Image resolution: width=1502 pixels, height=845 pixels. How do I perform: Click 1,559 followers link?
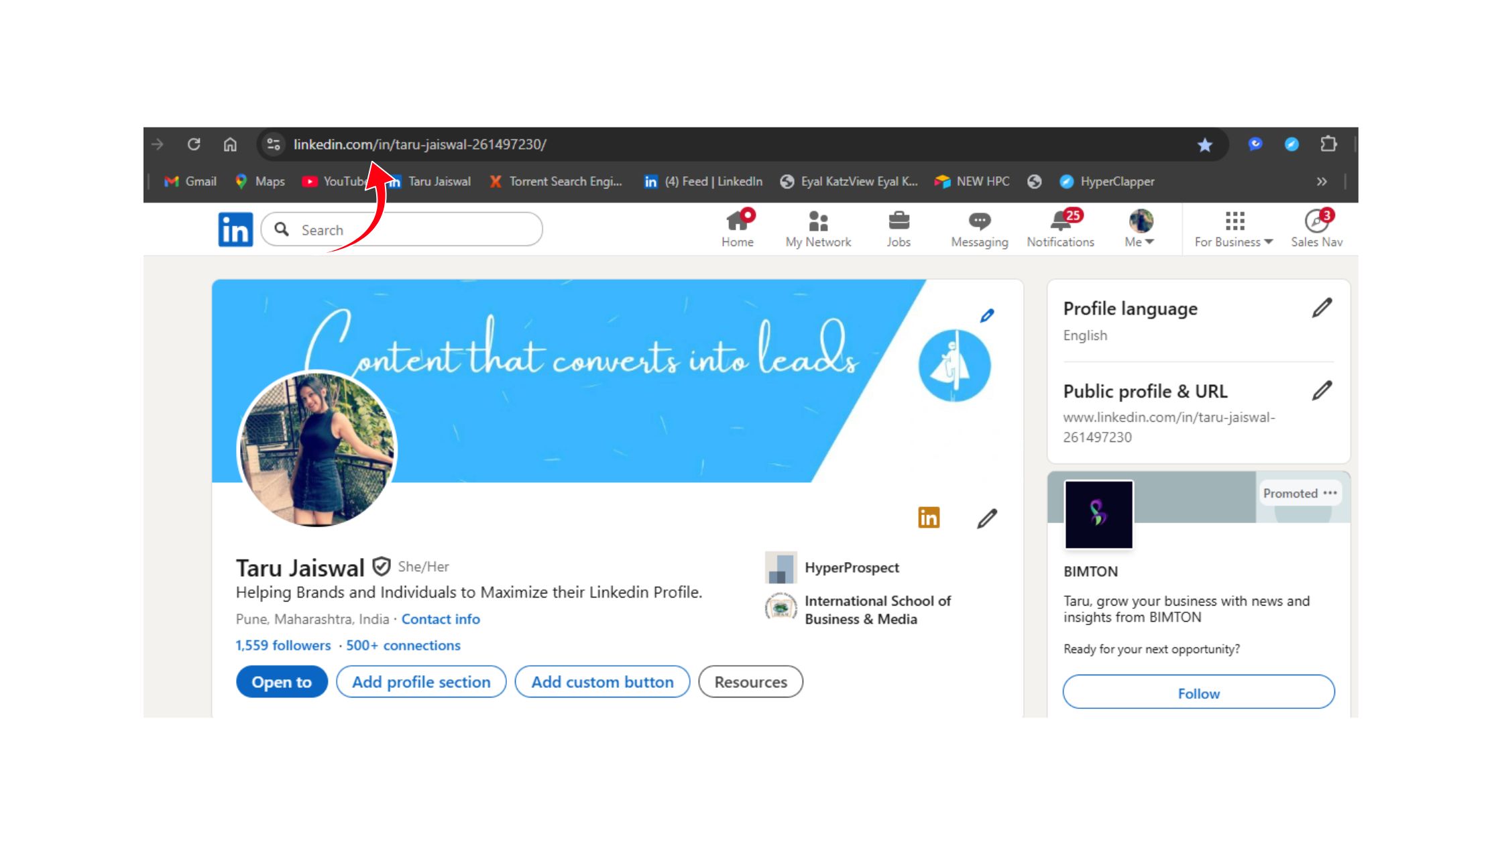pos(283,645)
